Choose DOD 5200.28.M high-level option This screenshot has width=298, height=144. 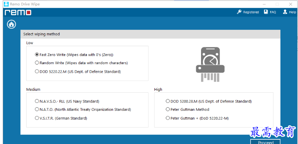pos(209,101)
